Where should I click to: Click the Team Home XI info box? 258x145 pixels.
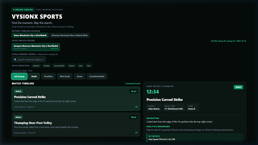[192, 108]
